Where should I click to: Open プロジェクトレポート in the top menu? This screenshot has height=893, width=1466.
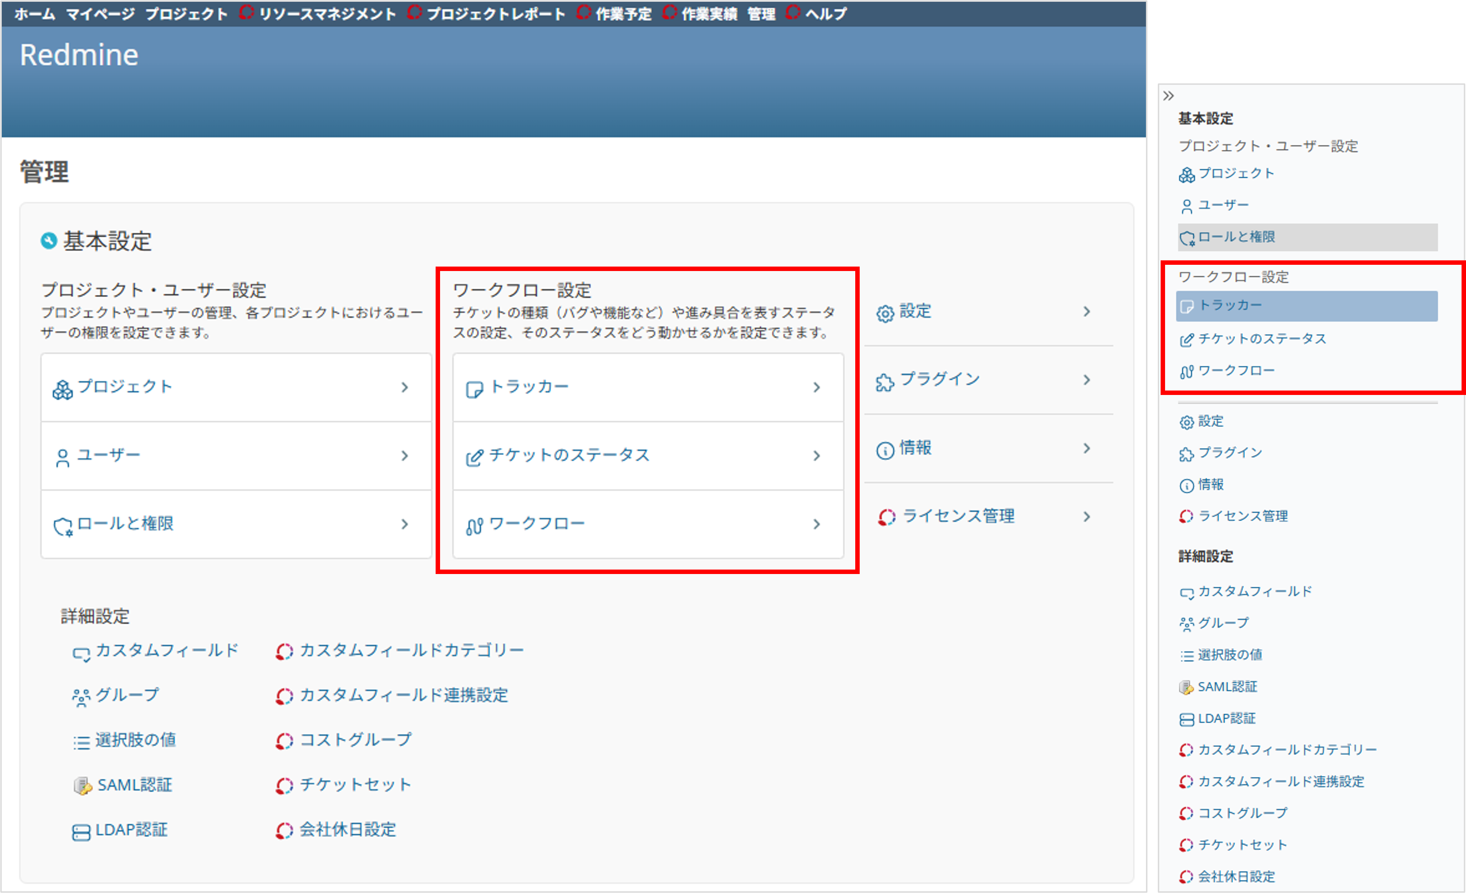[x=496, y=14]
